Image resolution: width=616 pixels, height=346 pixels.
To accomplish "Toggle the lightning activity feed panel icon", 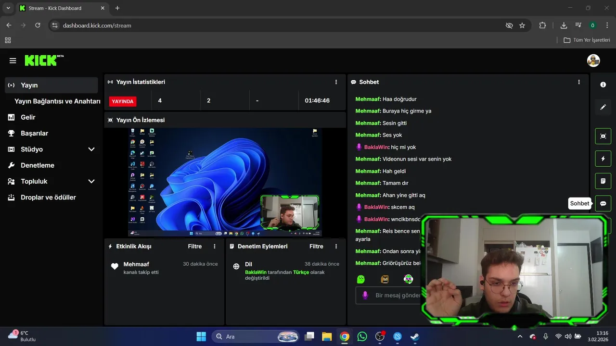I will [x=603, y=159].
